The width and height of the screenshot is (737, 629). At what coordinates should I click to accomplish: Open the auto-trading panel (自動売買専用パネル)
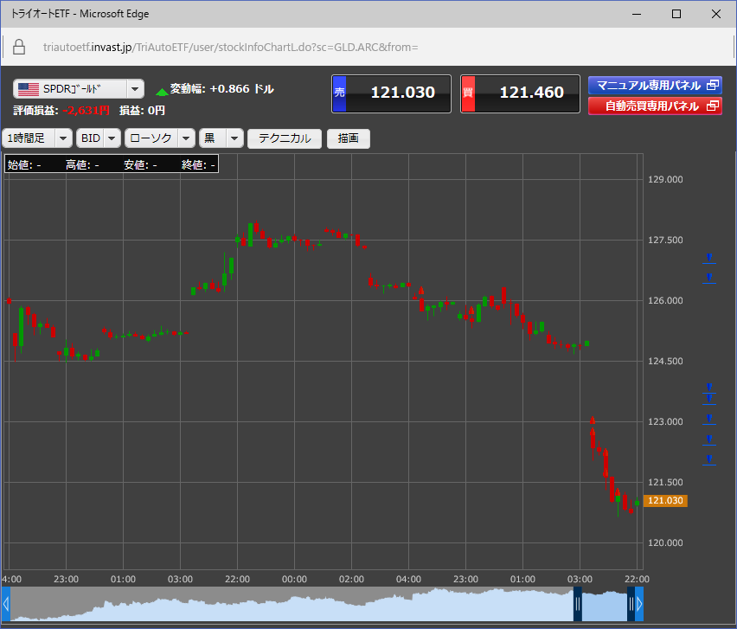pos(655,106)
